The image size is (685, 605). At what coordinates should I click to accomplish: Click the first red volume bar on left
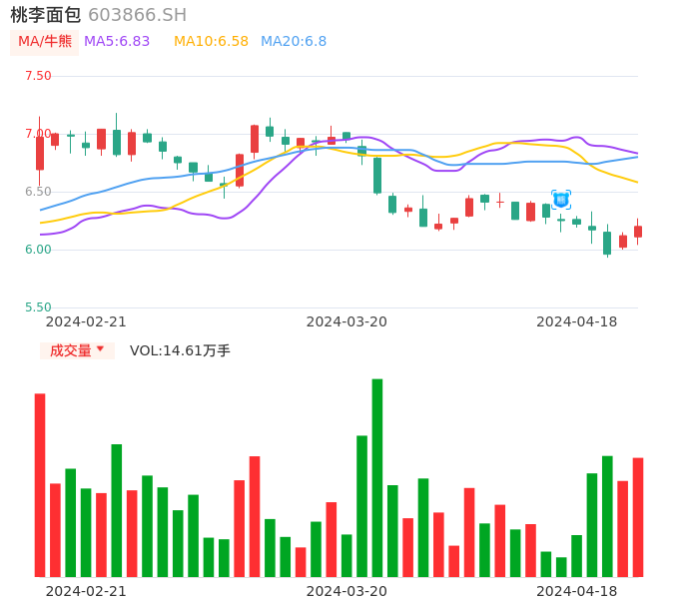(x=40, y=485)
